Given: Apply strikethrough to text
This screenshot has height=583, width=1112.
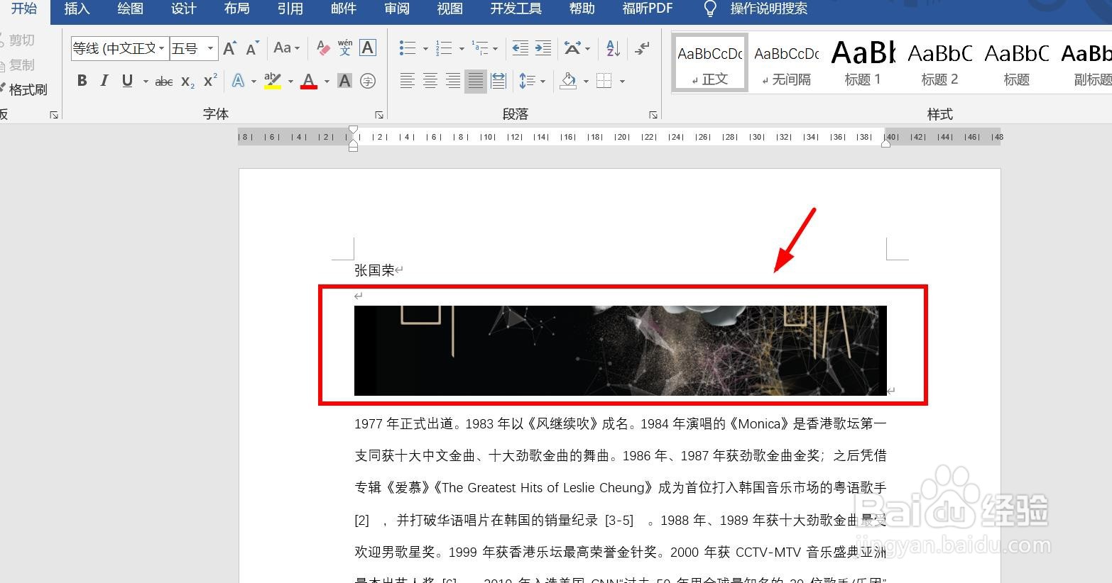Looking at the screenshot, I should coord(163,80).
